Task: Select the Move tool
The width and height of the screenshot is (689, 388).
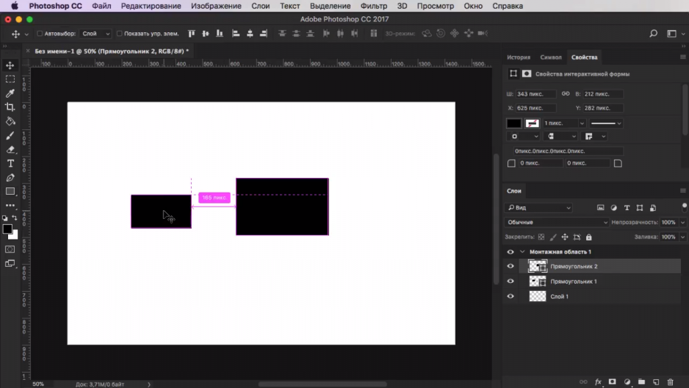Action: point(10,65)
